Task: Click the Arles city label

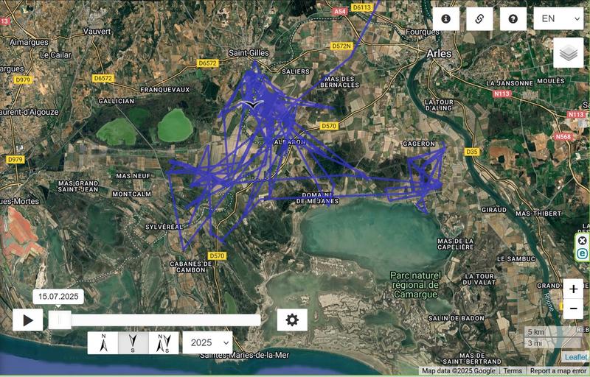Action: [439, 54]
